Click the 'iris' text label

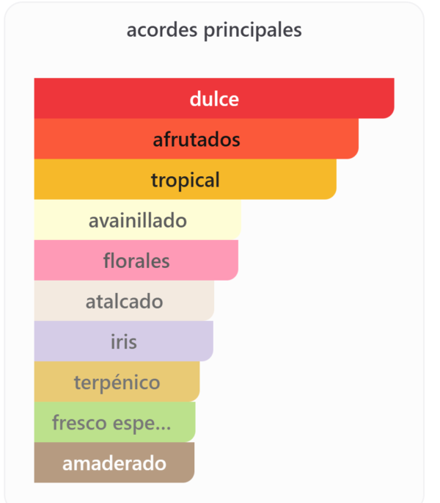tap(123, 341)
